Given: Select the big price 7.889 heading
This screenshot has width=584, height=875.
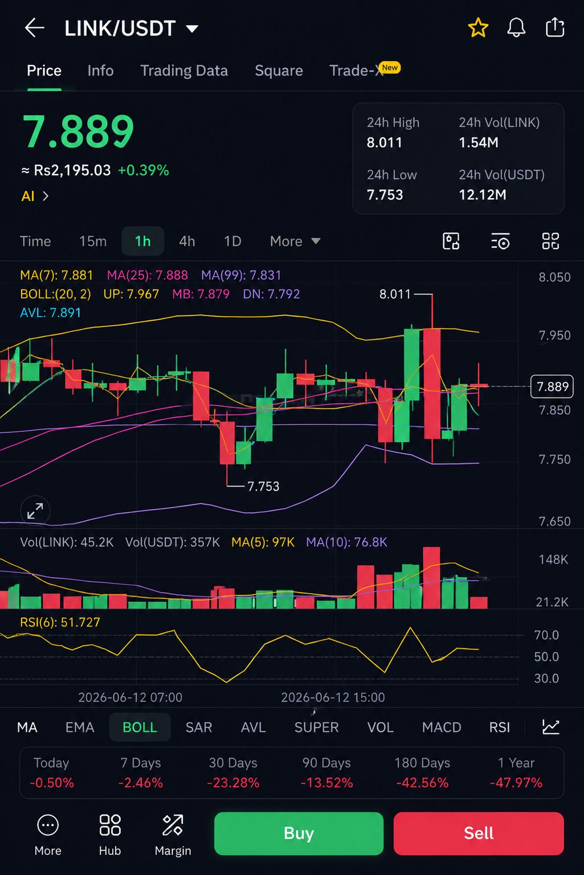Looking at the screenshot, I should [79, 132].
